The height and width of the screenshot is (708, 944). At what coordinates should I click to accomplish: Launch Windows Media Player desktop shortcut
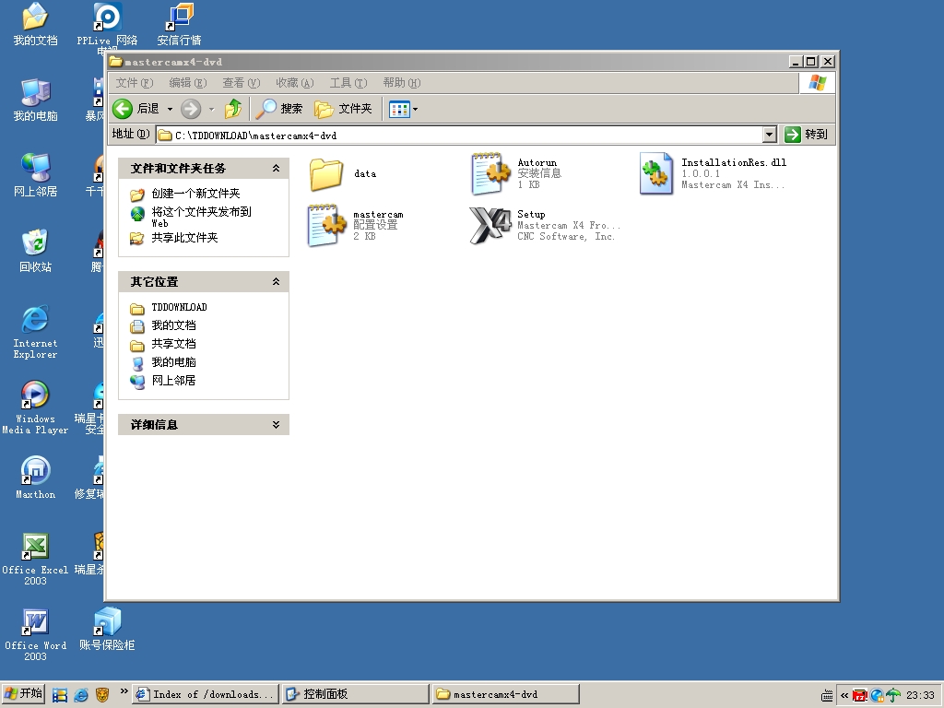pyautogui.click(x=35, y=407)
